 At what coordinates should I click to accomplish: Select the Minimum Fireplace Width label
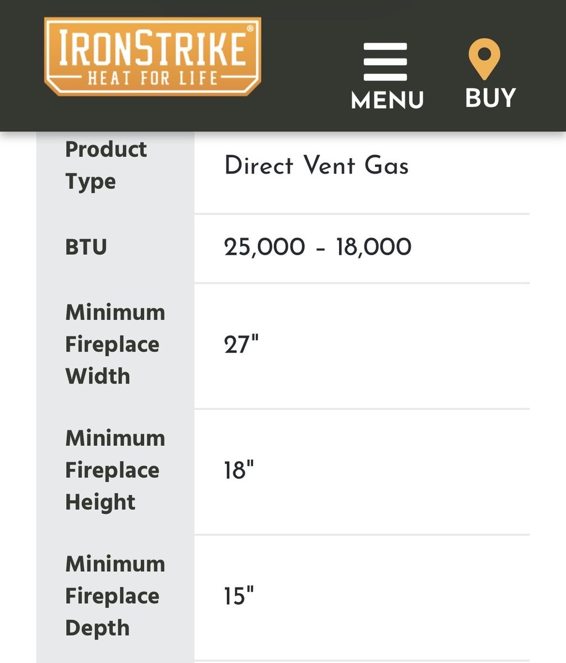pos(115,344)
